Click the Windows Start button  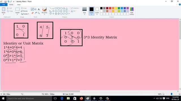3,98
